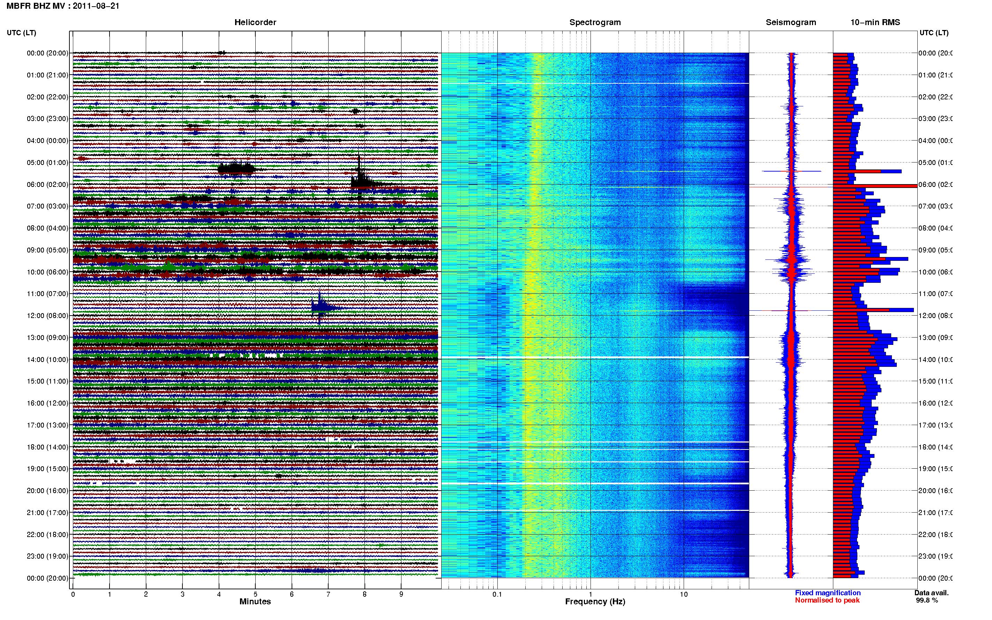992x620 pixels.
Task: Click the "Frequency (Hz)" x-axis label
Action: pyautogui.click(x=595, y=602)
